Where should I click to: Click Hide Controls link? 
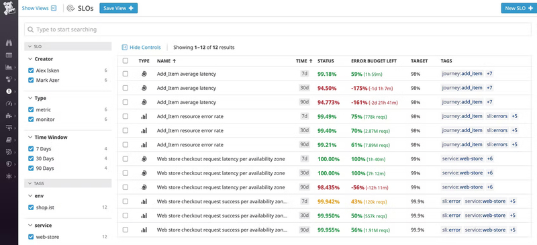[142, 47]
